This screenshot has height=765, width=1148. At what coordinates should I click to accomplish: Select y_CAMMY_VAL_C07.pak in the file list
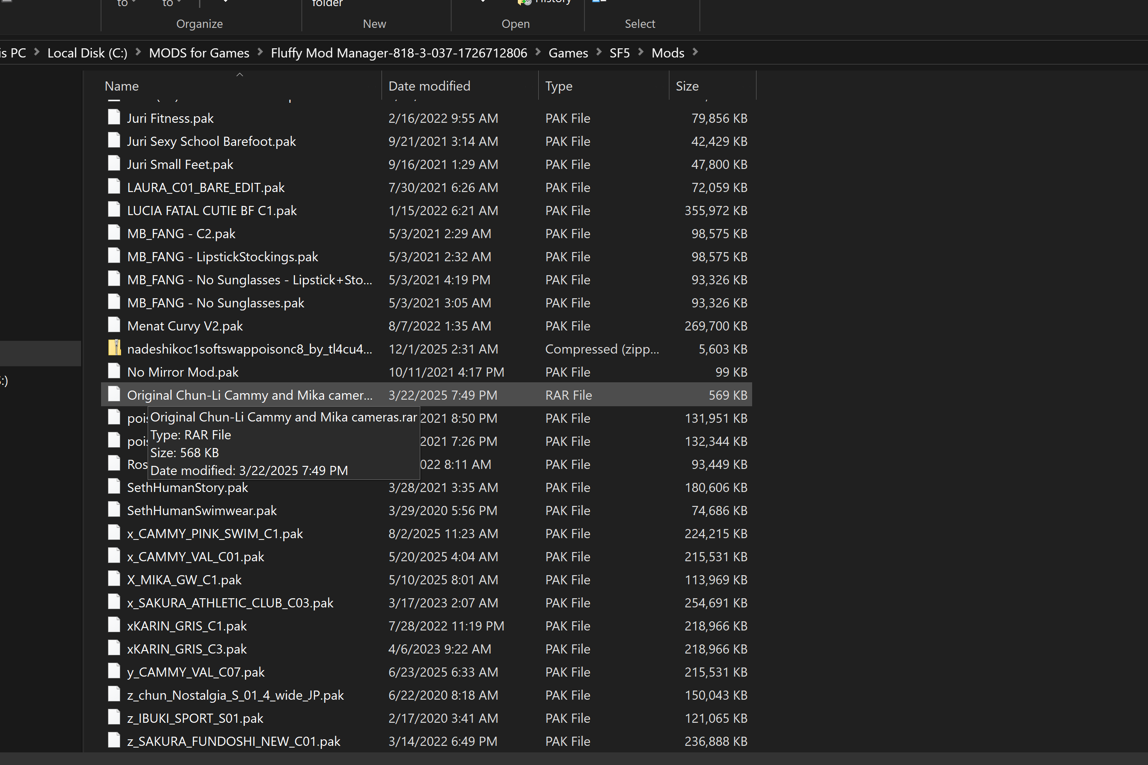pos(196,672)
